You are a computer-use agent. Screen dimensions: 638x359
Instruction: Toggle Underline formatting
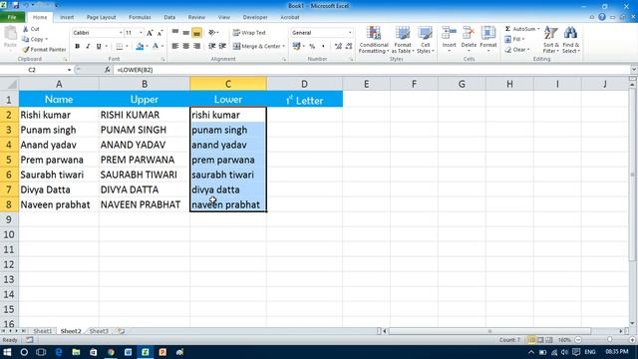point(99,47)
